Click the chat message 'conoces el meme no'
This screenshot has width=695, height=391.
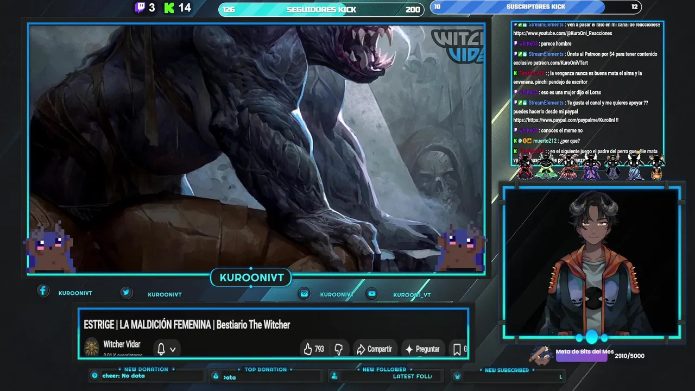561,131
